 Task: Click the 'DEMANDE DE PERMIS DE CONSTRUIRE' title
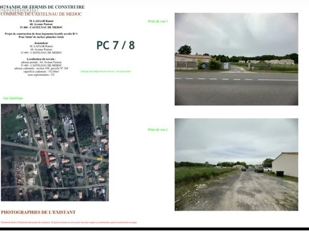pos(42,7)
